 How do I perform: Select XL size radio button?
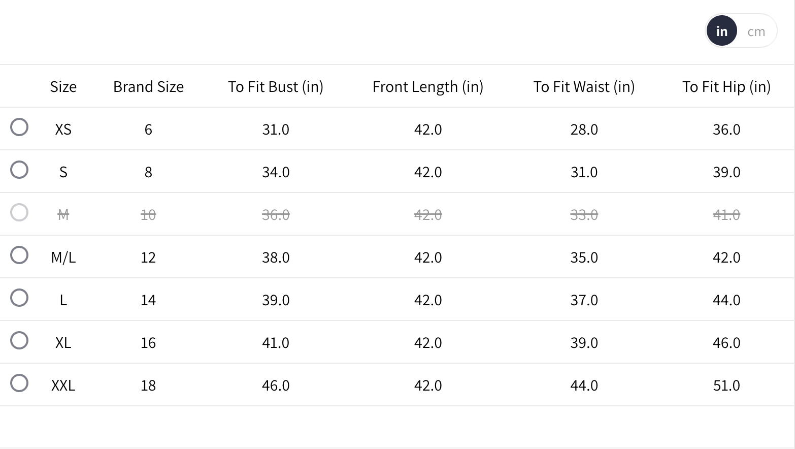19,340
